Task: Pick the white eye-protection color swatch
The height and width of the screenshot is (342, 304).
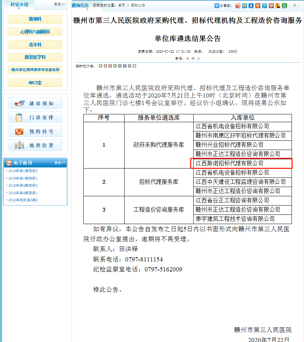Action: pyautogui.click(x=134, y=66)
